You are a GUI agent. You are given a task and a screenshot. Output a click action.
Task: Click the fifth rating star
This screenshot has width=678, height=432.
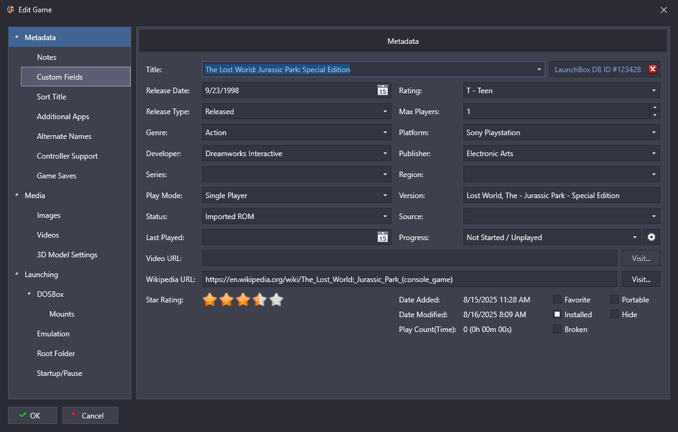pyautogui.click(x=276, y=299)
